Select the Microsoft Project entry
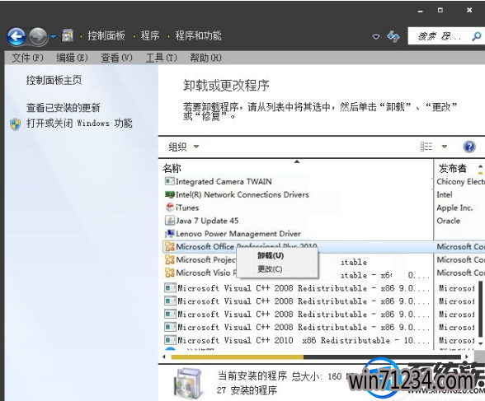Image resolution: width=485 pixels, height=401 pixels. pyautogui.click(x=205, y=259)
